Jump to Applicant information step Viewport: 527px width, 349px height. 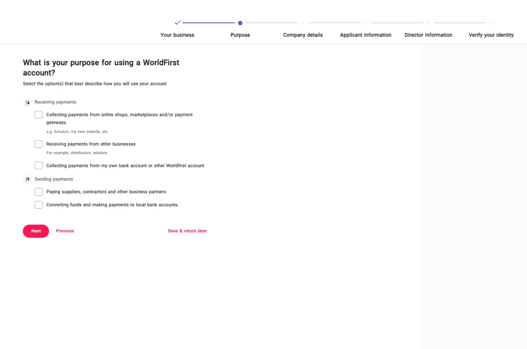[366, 35]
